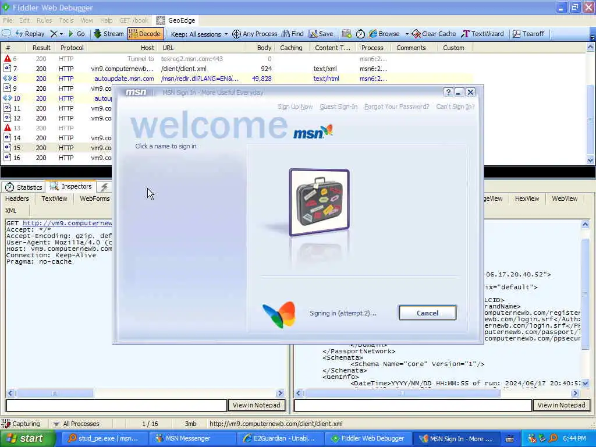Viewport: 596px width, 447px height.
Task: Open the request XML inspector tab
Action: pyautogui.click(x=10, y=211)
